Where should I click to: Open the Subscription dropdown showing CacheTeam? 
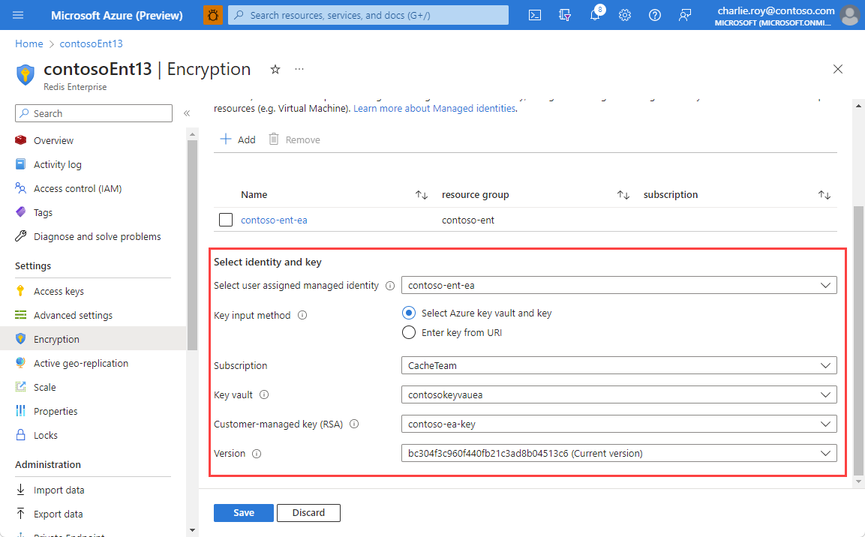618,365
